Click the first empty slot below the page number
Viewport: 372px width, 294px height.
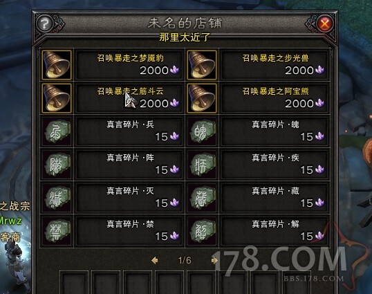tap(74, 283)
